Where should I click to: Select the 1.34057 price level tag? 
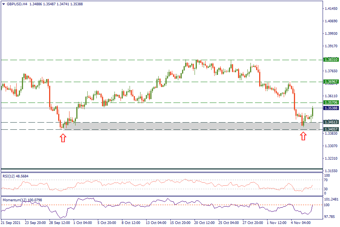(x=331, y=129)
